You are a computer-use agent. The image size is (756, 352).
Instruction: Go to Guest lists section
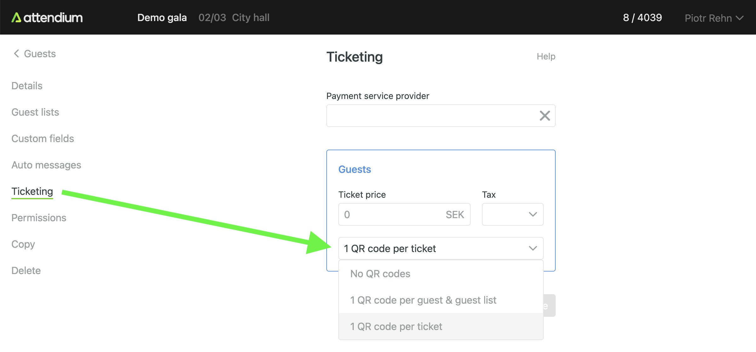click(x=35, y=112)
